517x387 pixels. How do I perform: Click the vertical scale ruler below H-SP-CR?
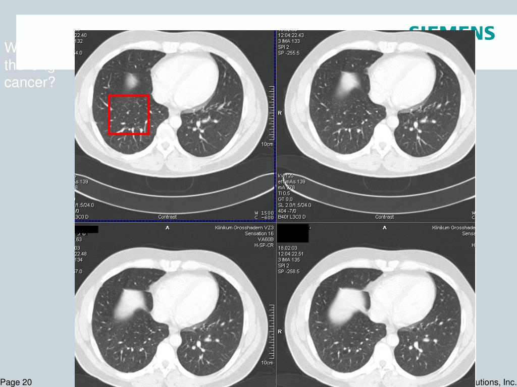(272, 332)
